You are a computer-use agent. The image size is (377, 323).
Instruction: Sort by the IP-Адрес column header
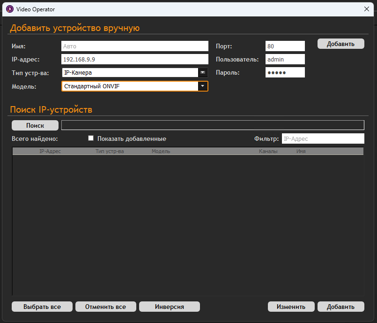click(x=50, y=152)
